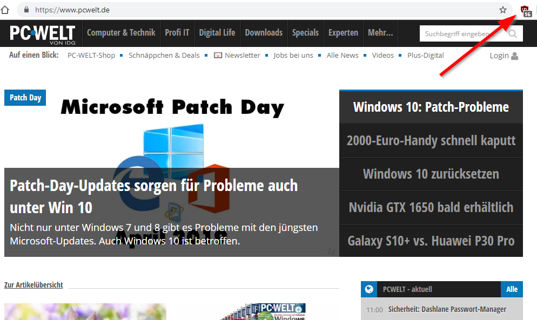Click the PC-WELT magazine covers thumbnail
This screenshot has width=537, height=320.
pos(264,311)
